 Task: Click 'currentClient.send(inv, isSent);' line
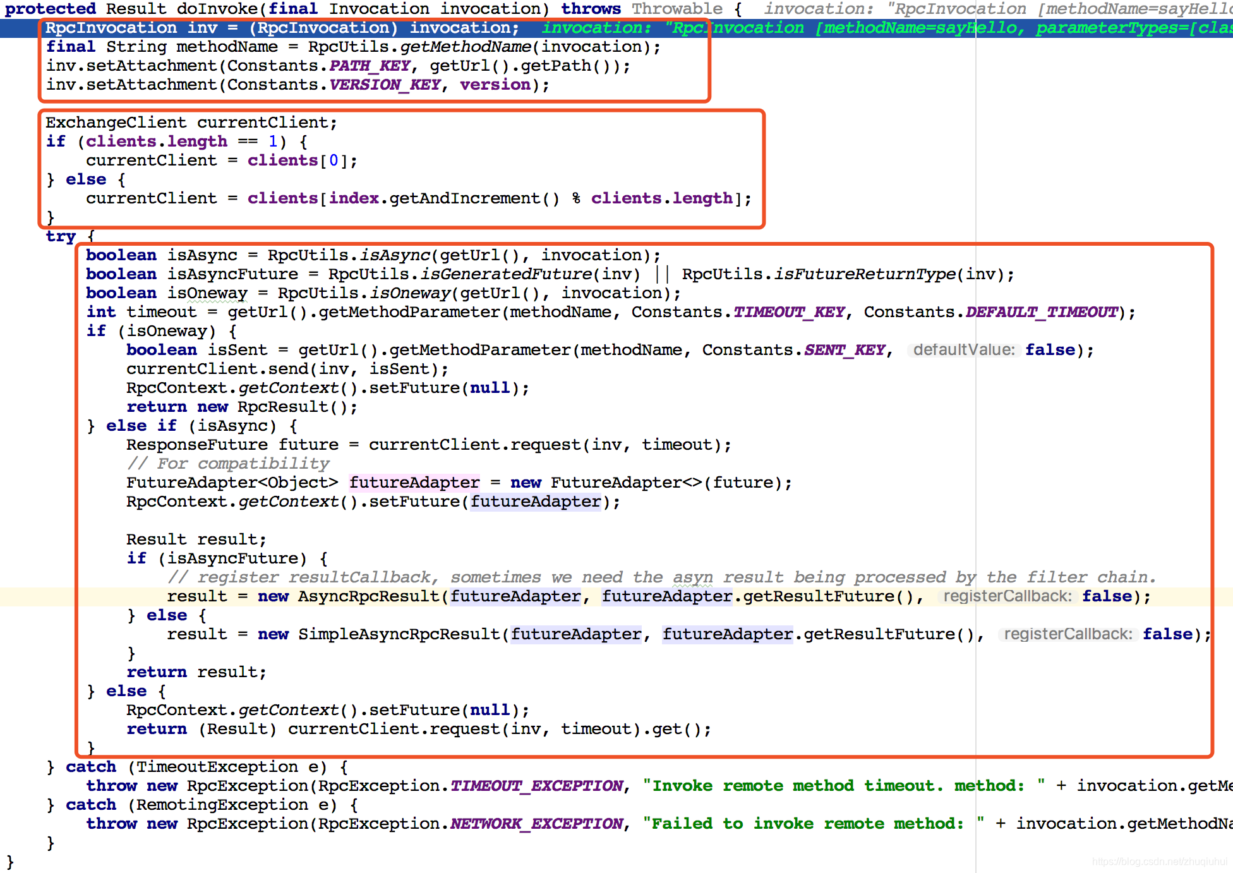point(287,369)
